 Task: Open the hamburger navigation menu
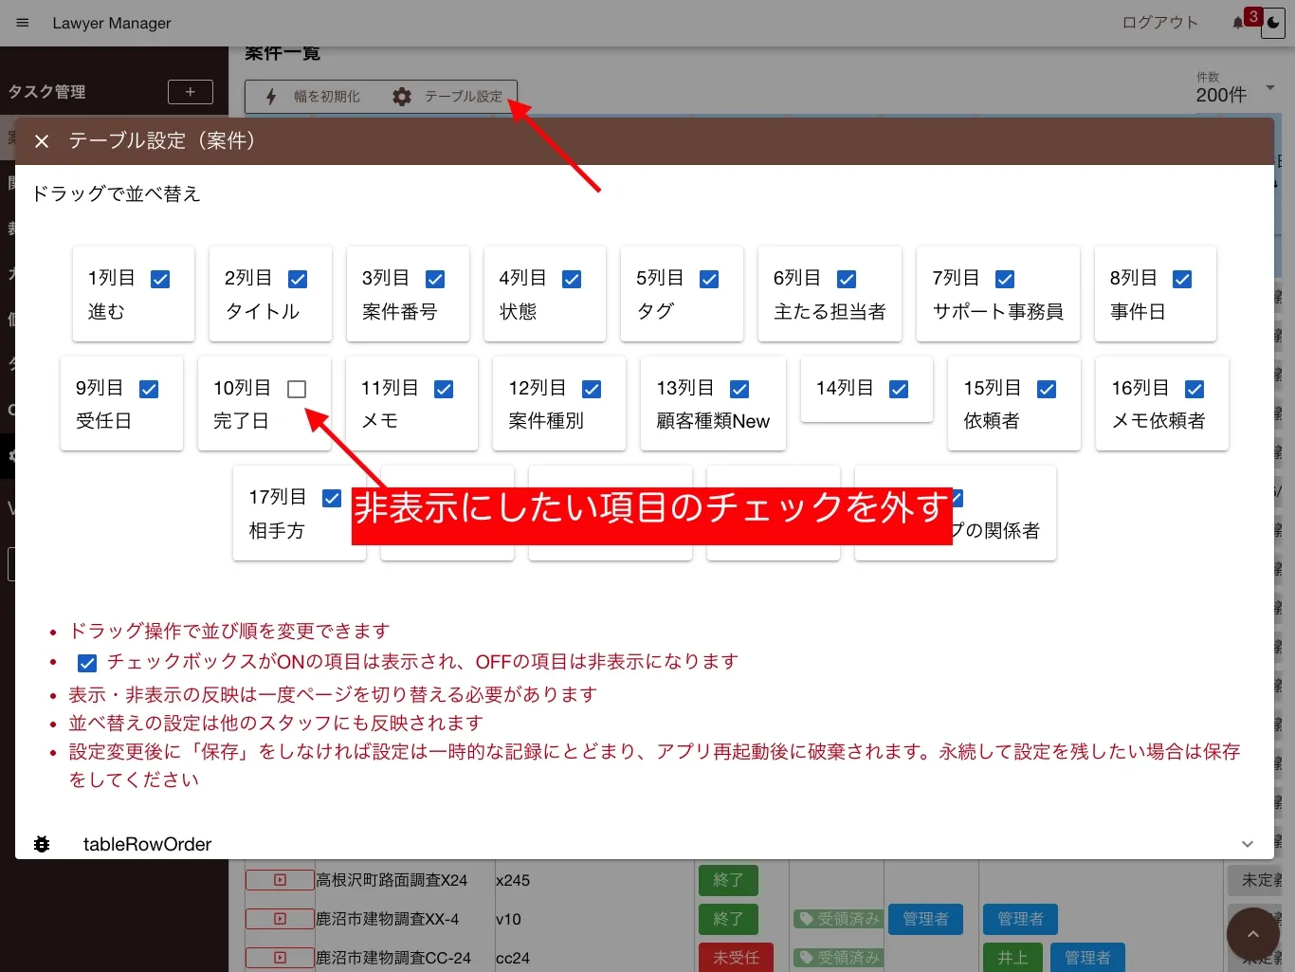23,23
